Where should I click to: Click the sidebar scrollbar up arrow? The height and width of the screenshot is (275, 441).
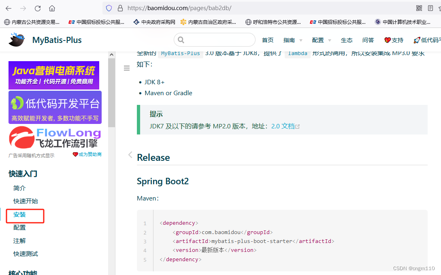111,55
